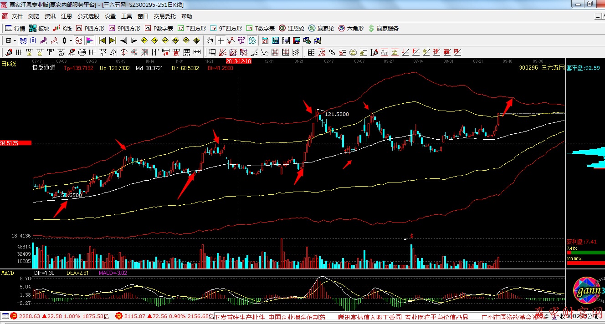Click the 2013-12-10 date marker

[x=238, y=61]
